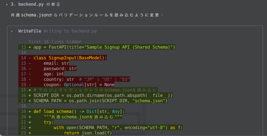The height and width of the screenshot is (136, 267).
Task: Click the added line with app = FastAPI
Action: tap(104, 47)
